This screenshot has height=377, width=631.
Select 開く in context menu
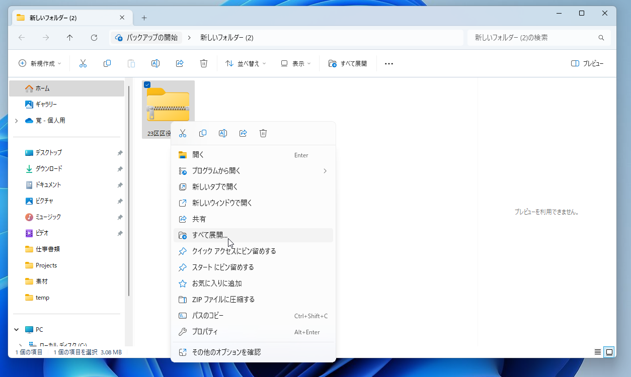(x=253, y=155)
